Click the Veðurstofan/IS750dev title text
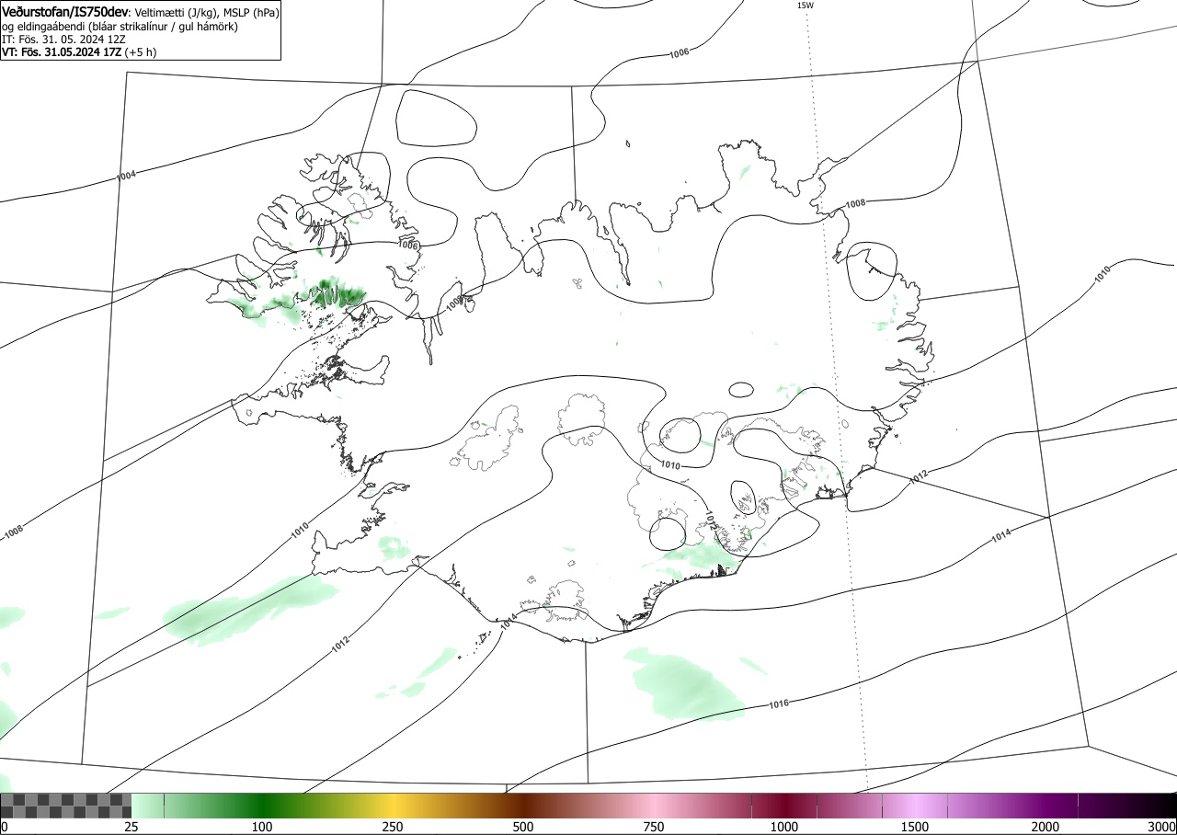This screenshot has width=1177, height=835. coord(65,12)
